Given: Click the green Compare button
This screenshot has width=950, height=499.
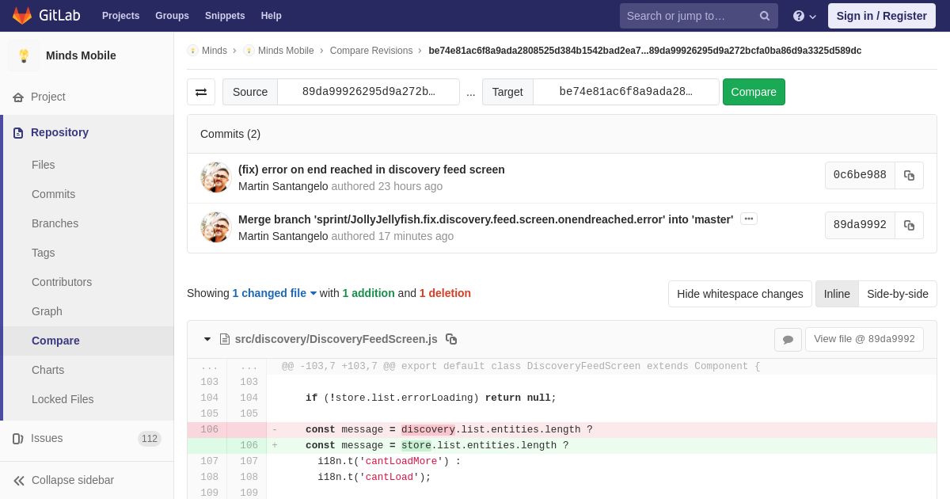Looking at the screenshot, I should pos(754,92).
